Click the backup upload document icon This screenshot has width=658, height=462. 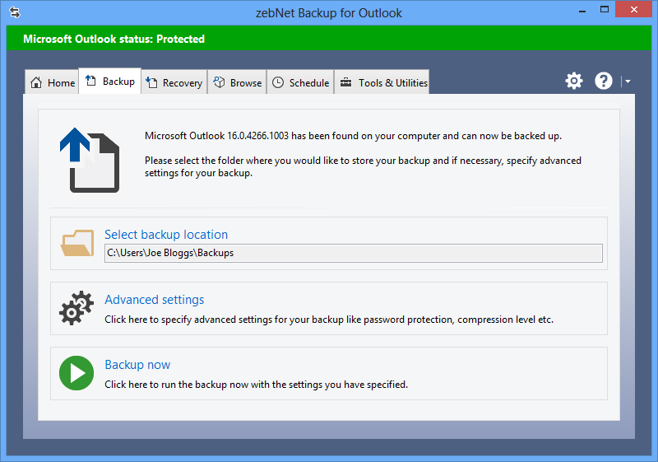(90, 160)
